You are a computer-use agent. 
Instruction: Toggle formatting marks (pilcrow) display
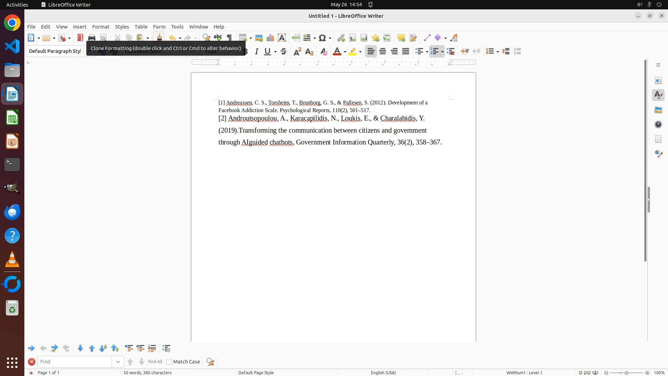click(x=229, y=38)
